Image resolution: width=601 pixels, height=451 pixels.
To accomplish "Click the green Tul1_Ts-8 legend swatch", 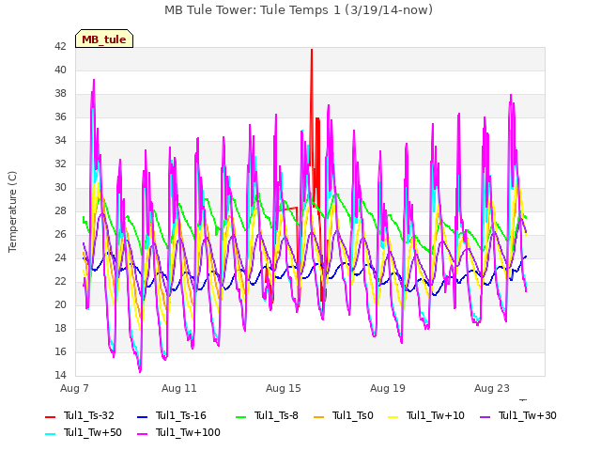I will [x=241, y=417].
